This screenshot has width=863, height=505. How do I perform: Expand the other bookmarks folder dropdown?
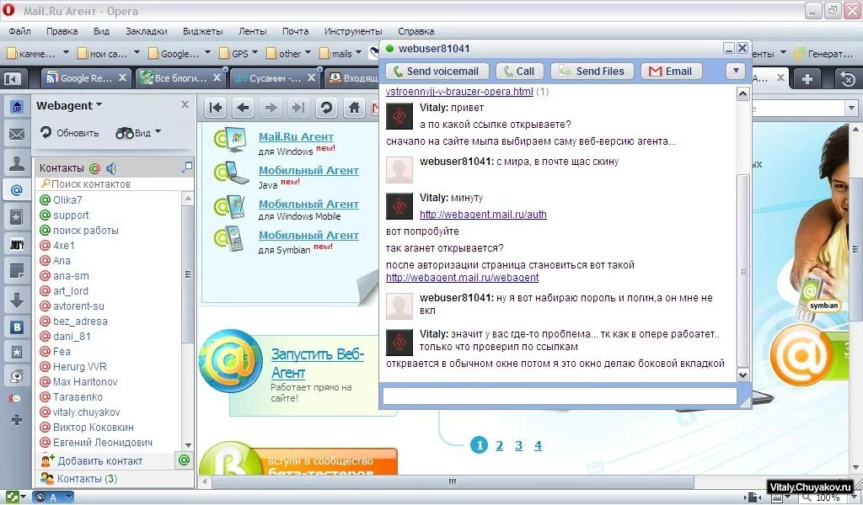point(308,53)
